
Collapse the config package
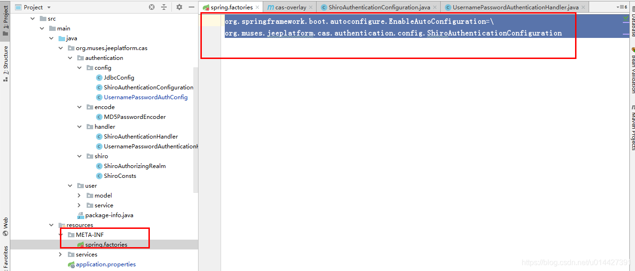[x=80, y=68]
